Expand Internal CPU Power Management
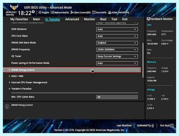The image size is (179, 136). click(x=28, y=82)
